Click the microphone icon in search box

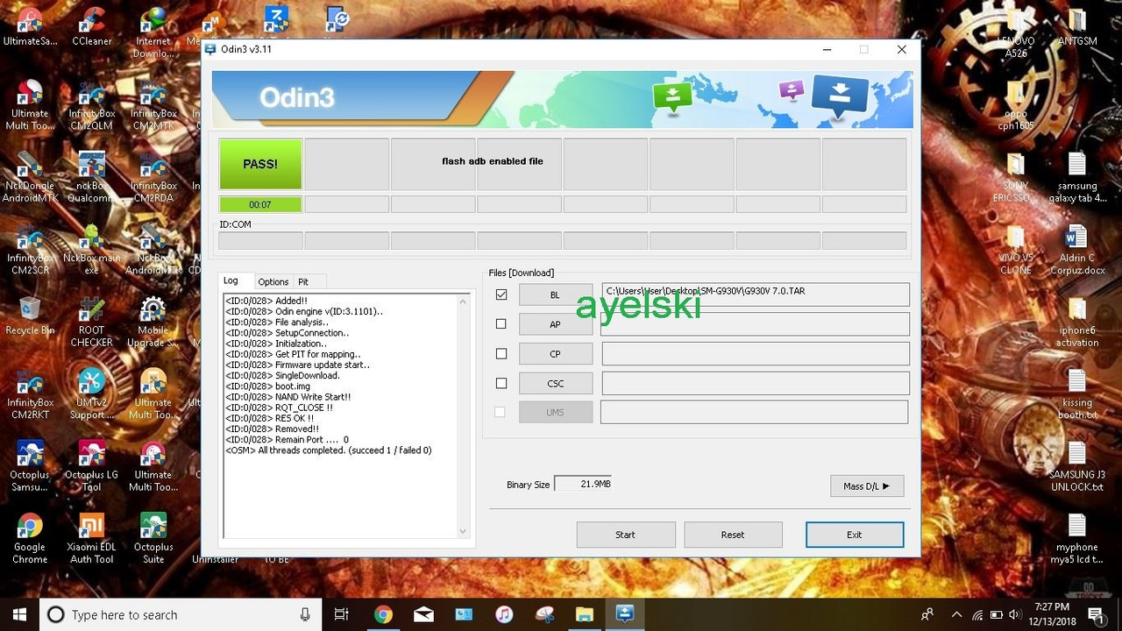coord(305,614)
